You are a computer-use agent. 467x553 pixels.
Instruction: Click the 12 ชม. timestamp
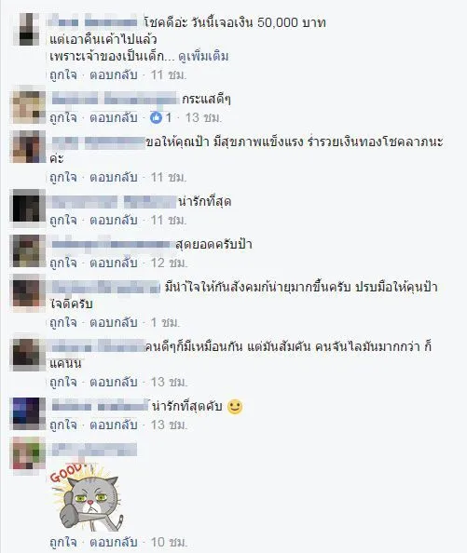(x=169, y=263)
